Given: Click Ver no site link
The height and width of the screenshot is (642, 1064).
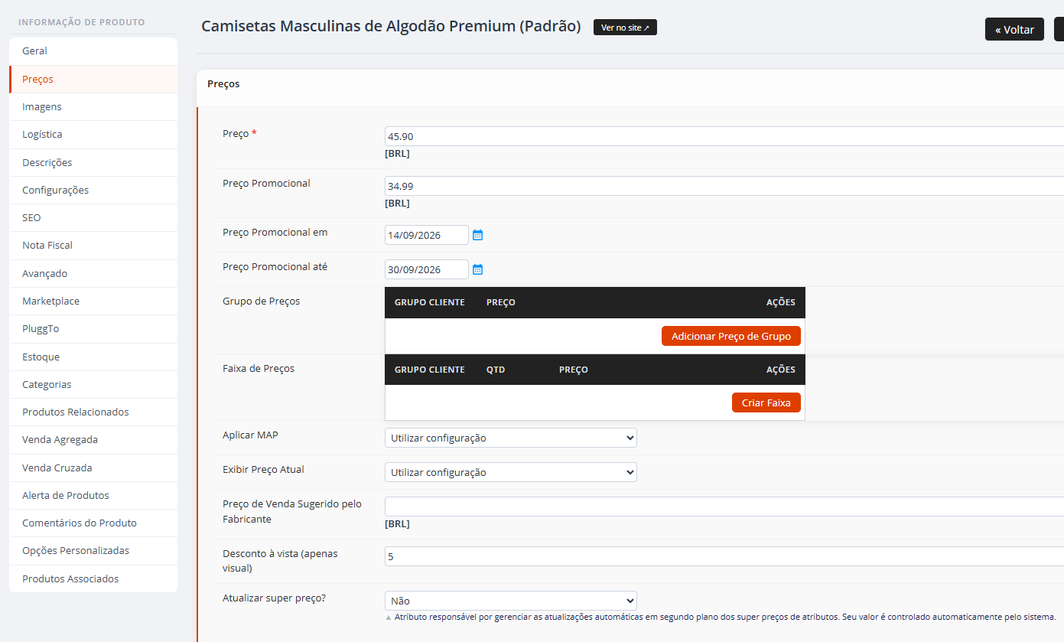Looking at the screenshot, I should coord(625,28).
